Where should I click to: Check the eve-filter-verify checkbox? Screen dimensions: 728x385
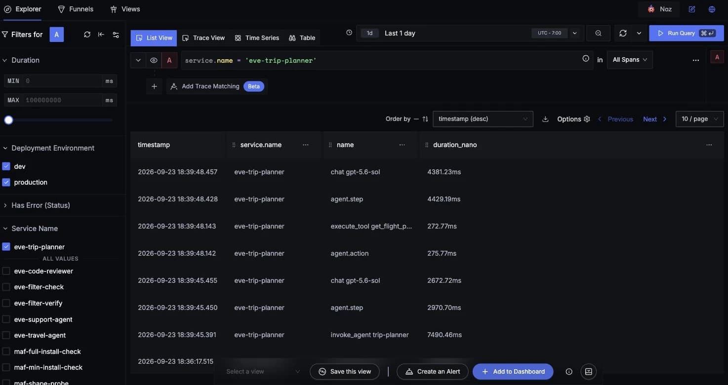(6, 303)
